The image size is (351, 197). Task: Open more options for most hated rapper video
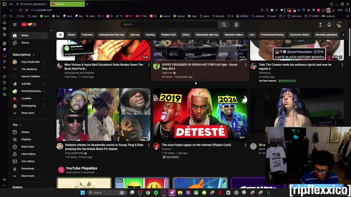tap(245, 145)
